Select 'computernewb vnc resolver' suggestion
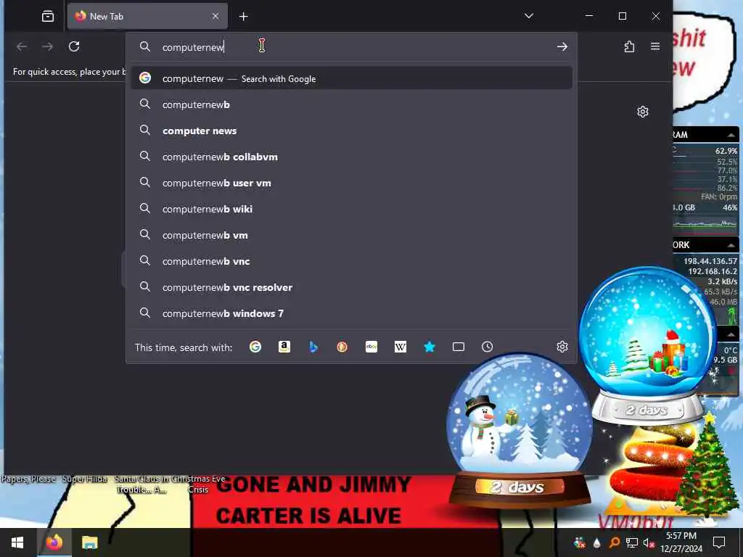 [352, 287]
